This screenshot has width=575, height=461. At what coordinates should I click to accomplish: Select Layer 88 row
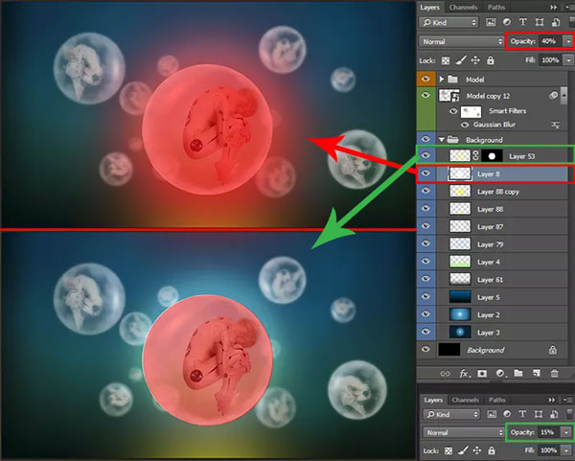click(501, 209)
